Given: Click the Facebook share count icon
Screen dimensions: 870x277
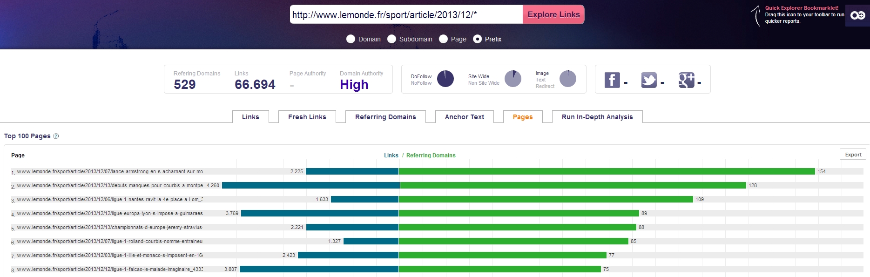Looking at the screenshot, I should [x=612, y=80].
